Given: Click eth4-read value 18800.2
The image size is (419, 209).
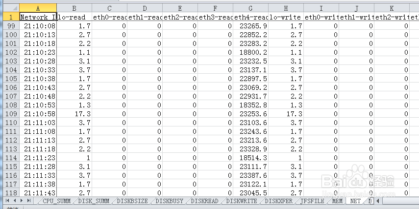Looking at the screenshot, I should coord(250,52).
